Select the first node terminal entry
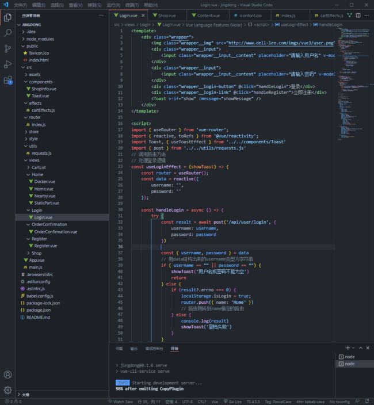Screen dimensions: 374x405 pyautogui.click(x=354, y=357)
